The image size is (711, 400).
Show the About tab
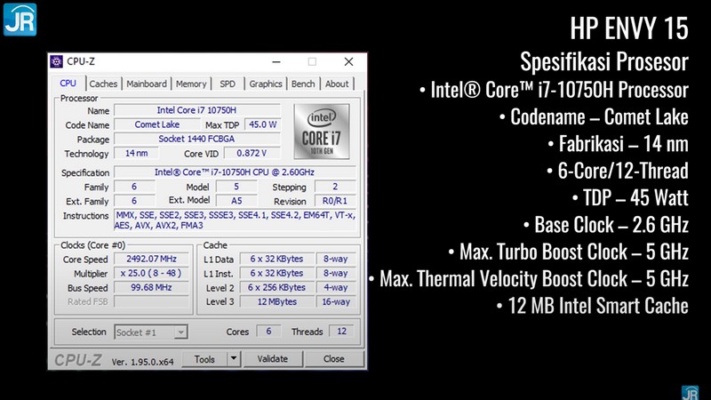pos(337,84)
